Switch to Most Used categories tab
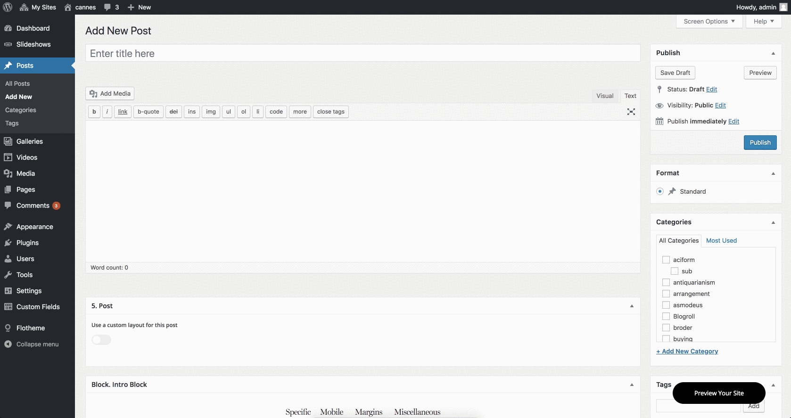 pyautogui.click(x=721, y=240)
